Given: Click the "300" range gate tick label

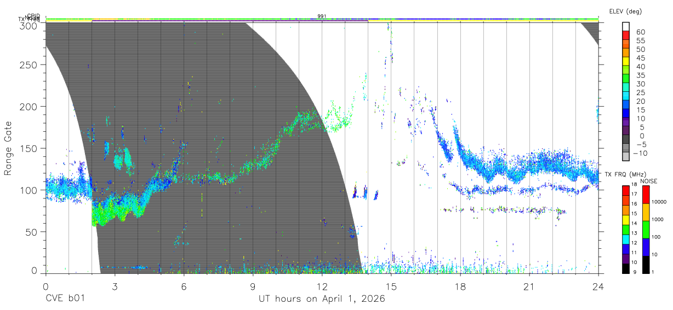Looking at the screenshot, I should pos(29,26).
